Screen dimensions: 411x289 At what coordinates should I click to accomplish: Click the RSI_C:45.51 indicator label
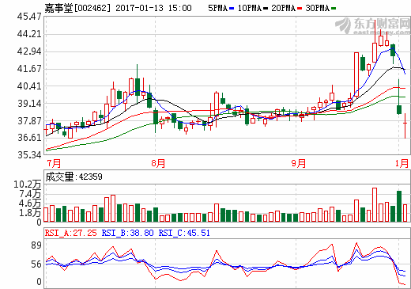tap(184, 233)
